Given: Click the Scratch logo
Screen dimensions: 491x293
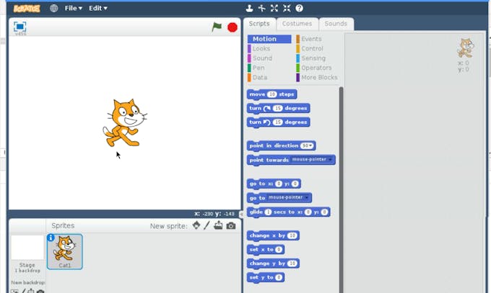Looking at the screenshot, I should click(x=27, y=9).
